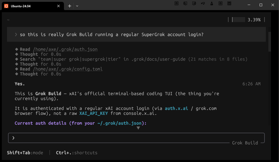Click the context usage progress bar
The image size is (279, 162).
click(x=238, y=20)
